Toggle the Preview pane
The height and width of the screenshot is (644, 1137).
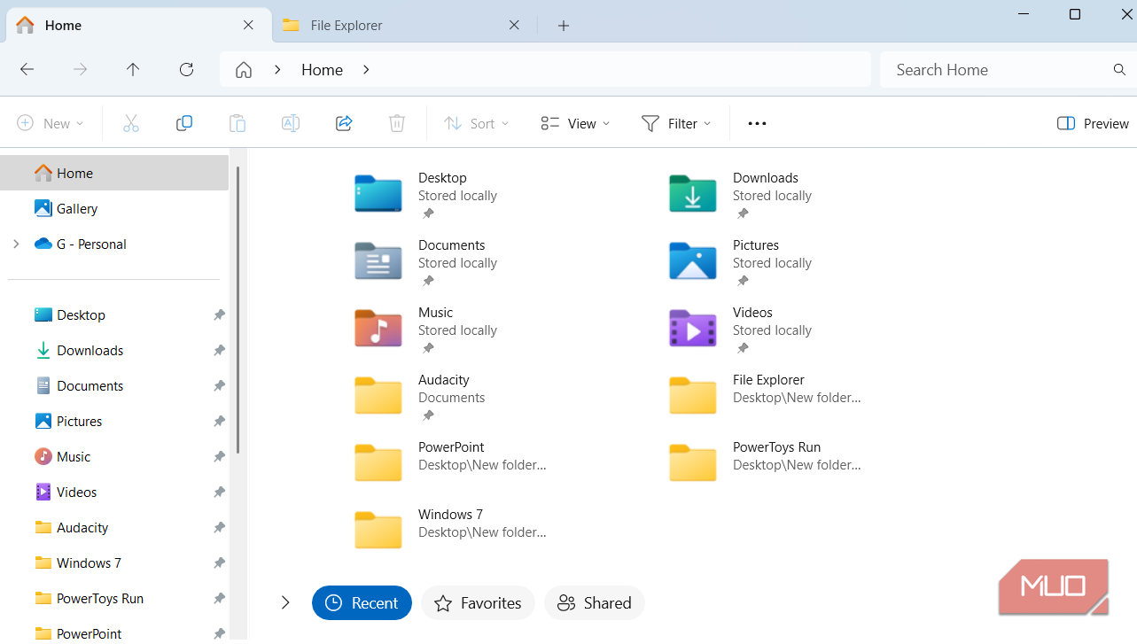pos(1093,123)
